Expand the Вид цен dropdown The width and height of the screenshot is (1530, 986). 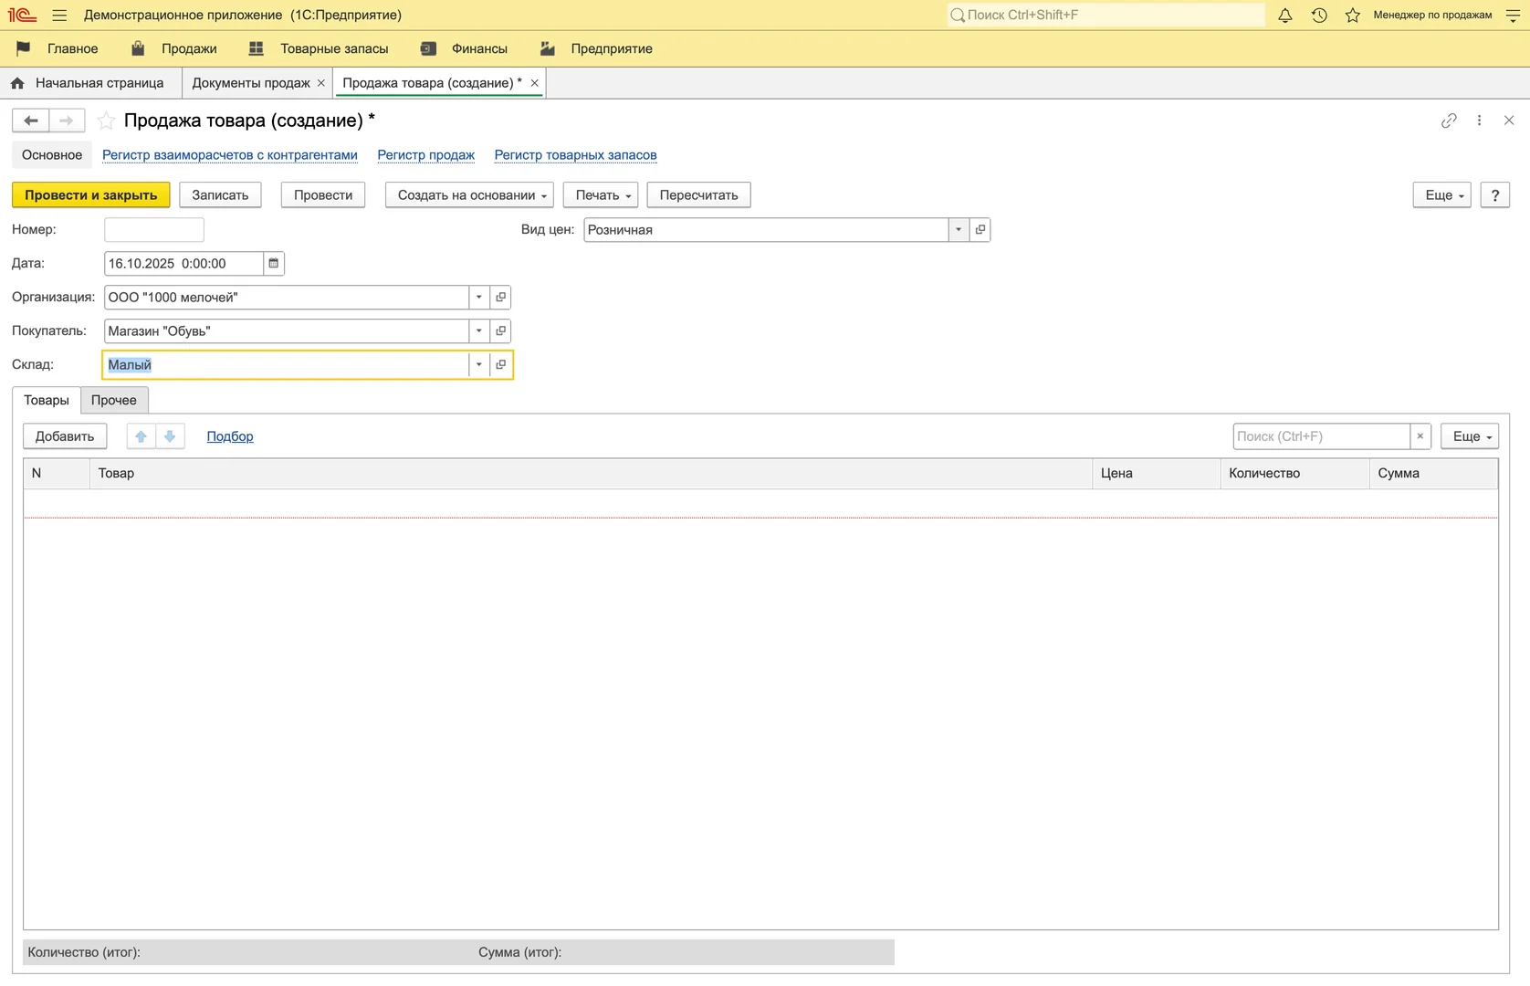coord(959,230)
